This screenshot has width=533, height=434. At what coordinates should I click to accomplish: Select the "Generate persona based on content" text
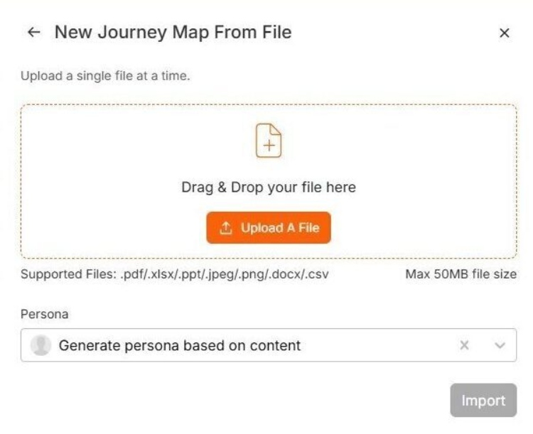pos(179,345)
